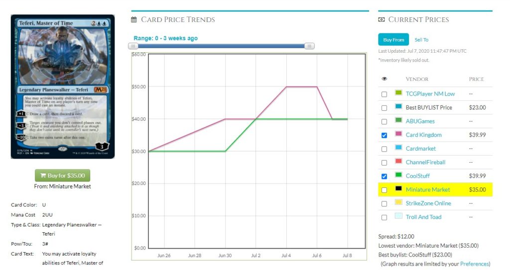Enable the ChannelFireball checkbox
This screenshot has width=510, height=270.
[384, 163]
